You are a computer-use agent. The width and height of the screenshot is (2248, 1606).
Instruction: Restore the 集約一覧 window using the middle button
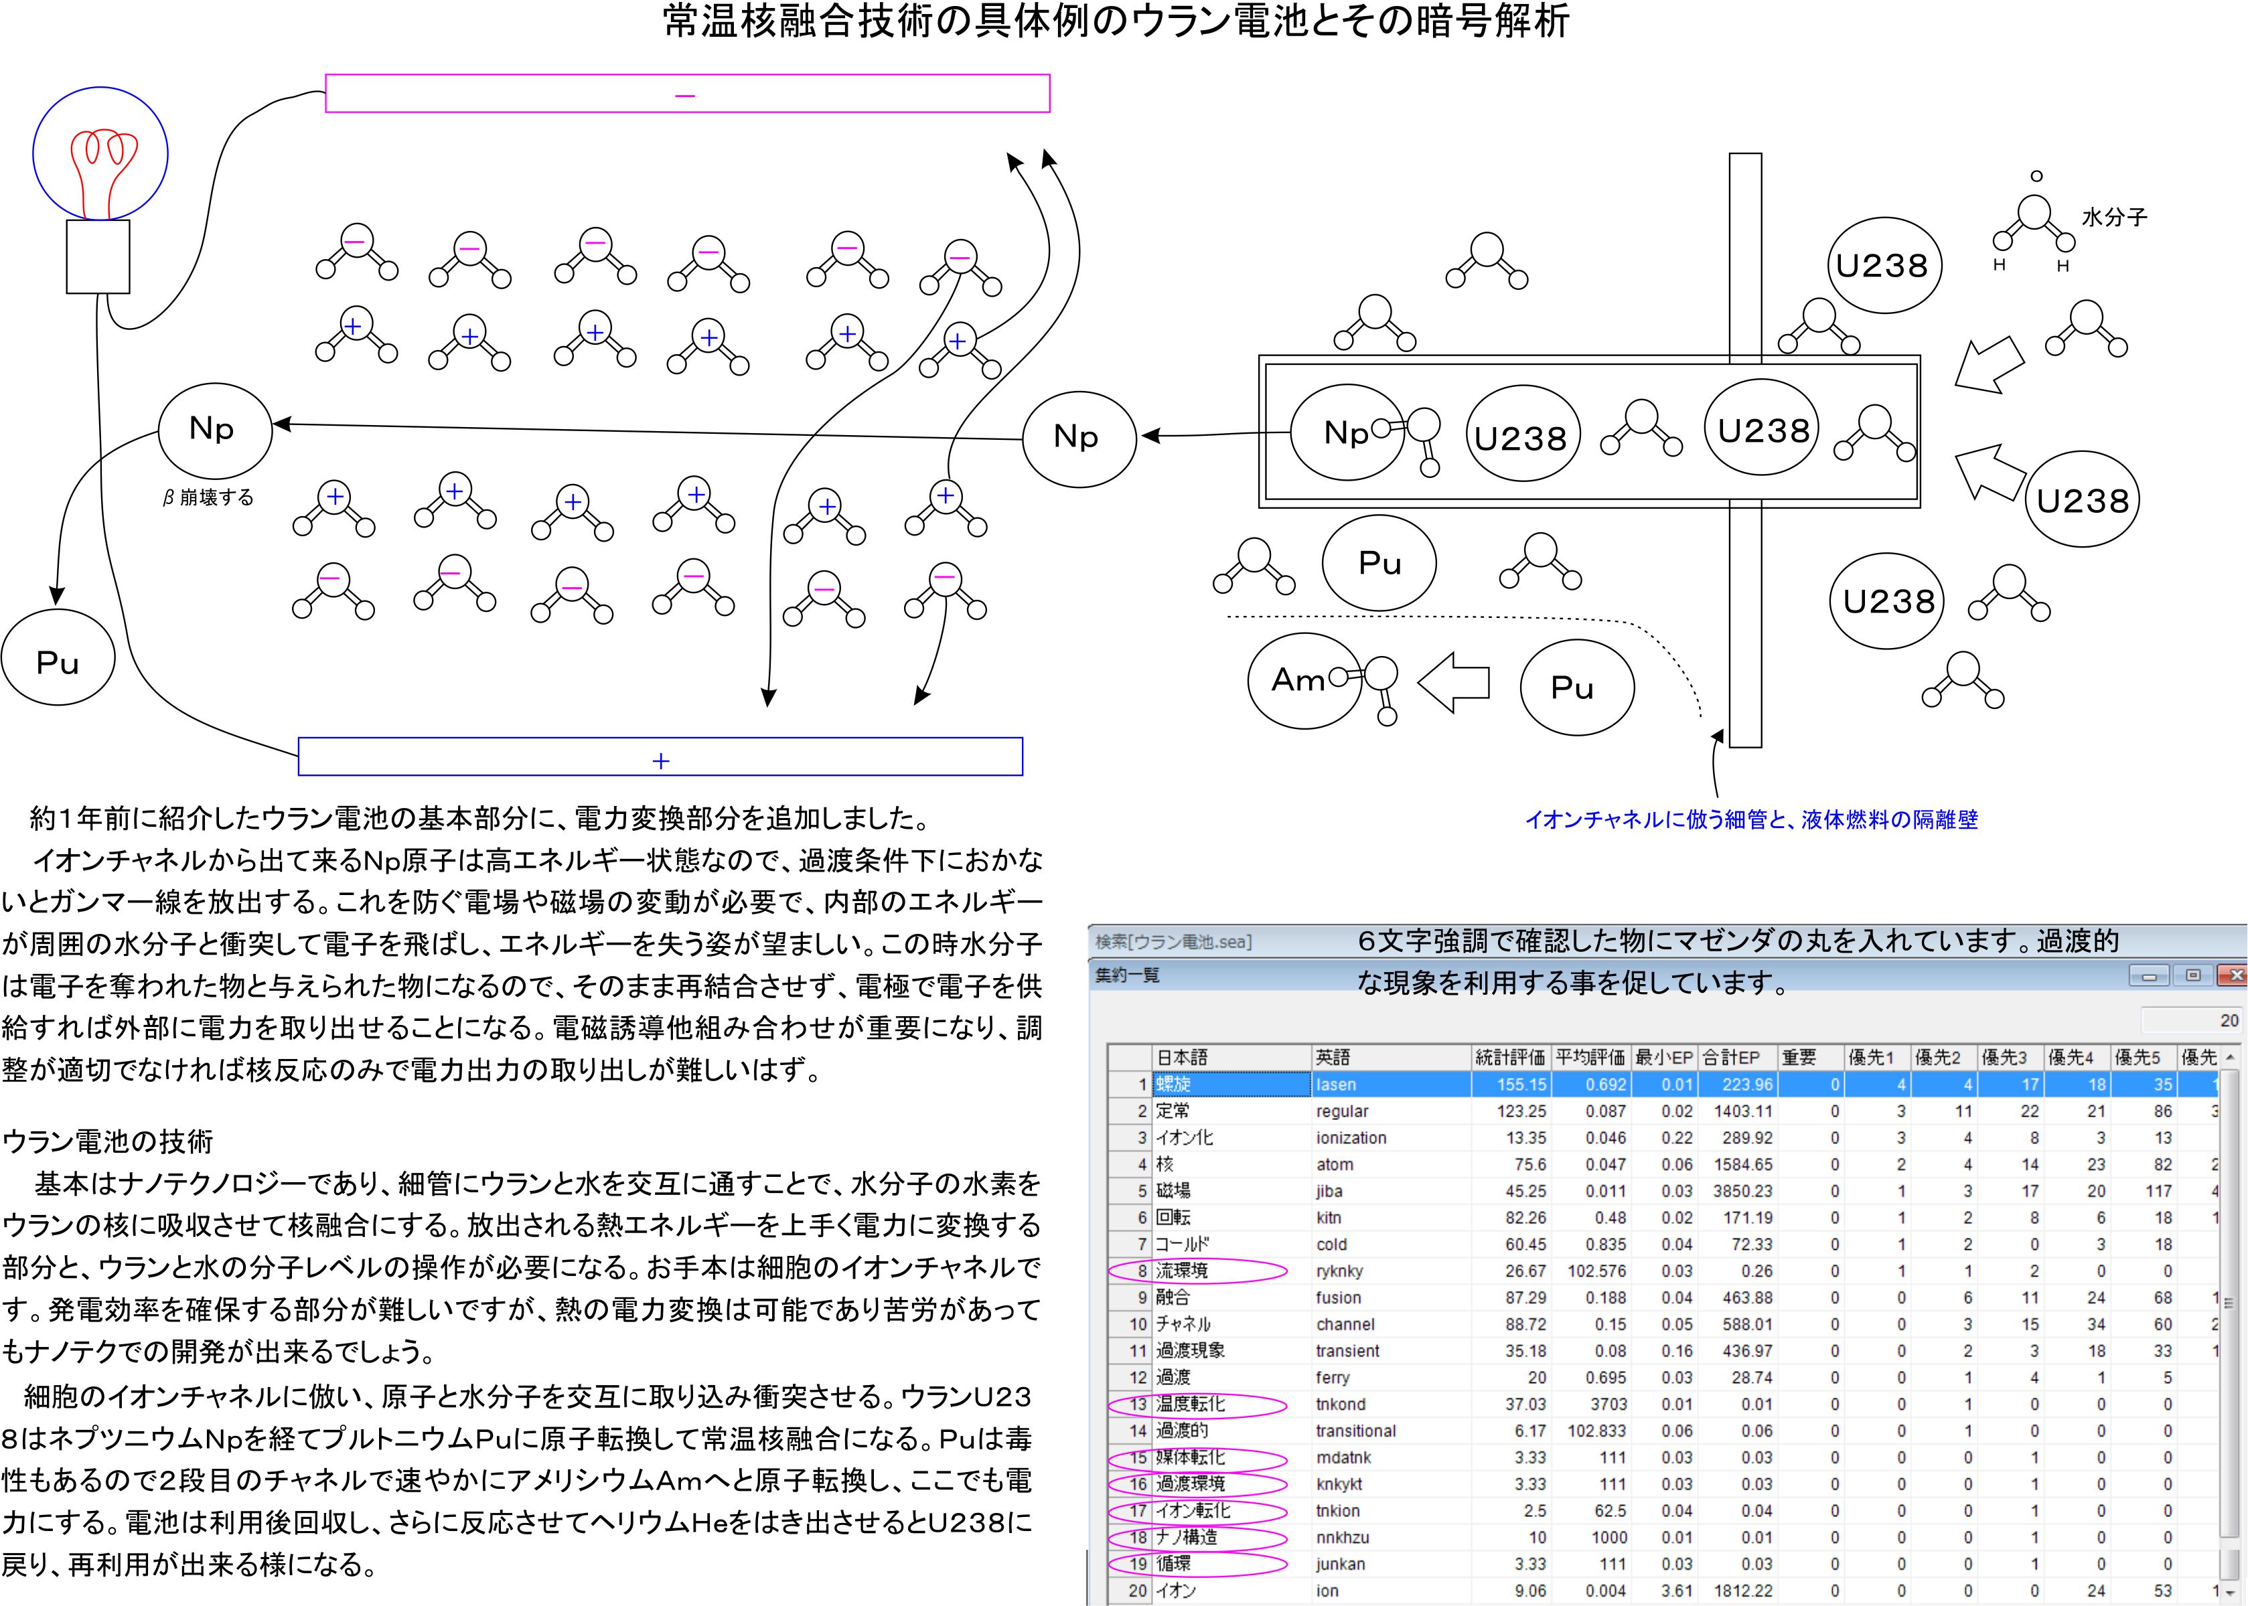point(2192,976)
